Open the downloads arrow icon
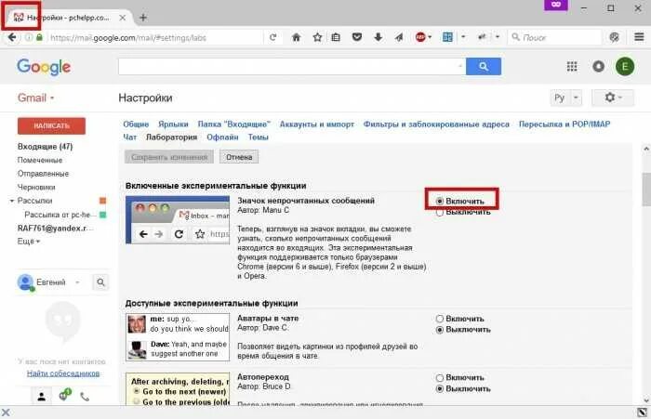651x419 pixels. coord(378,37)
